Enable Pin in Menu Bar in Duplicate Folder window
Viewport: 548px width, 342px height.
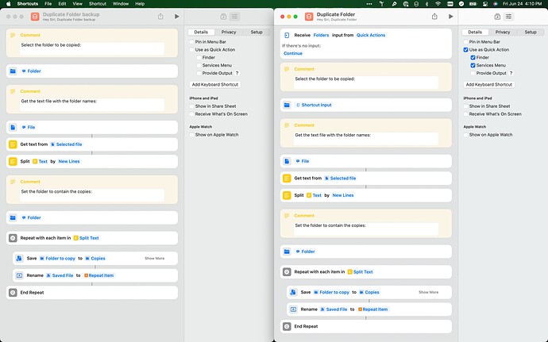(x=466, y=42)
